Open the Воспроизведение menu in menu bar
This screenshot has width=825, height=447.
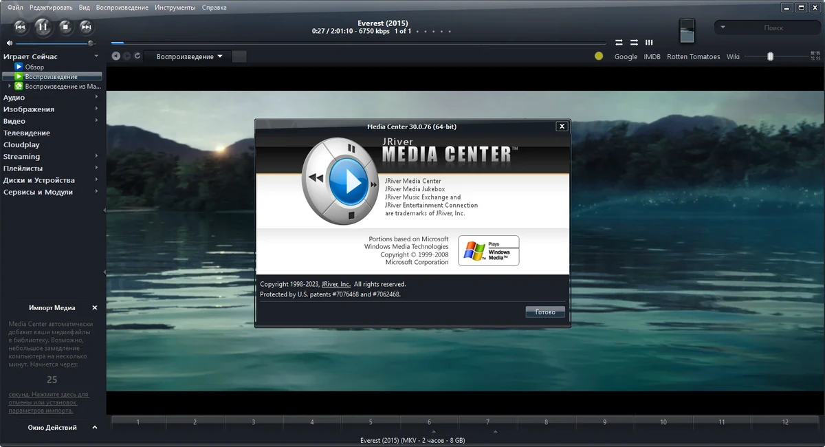tap(122, 8)
